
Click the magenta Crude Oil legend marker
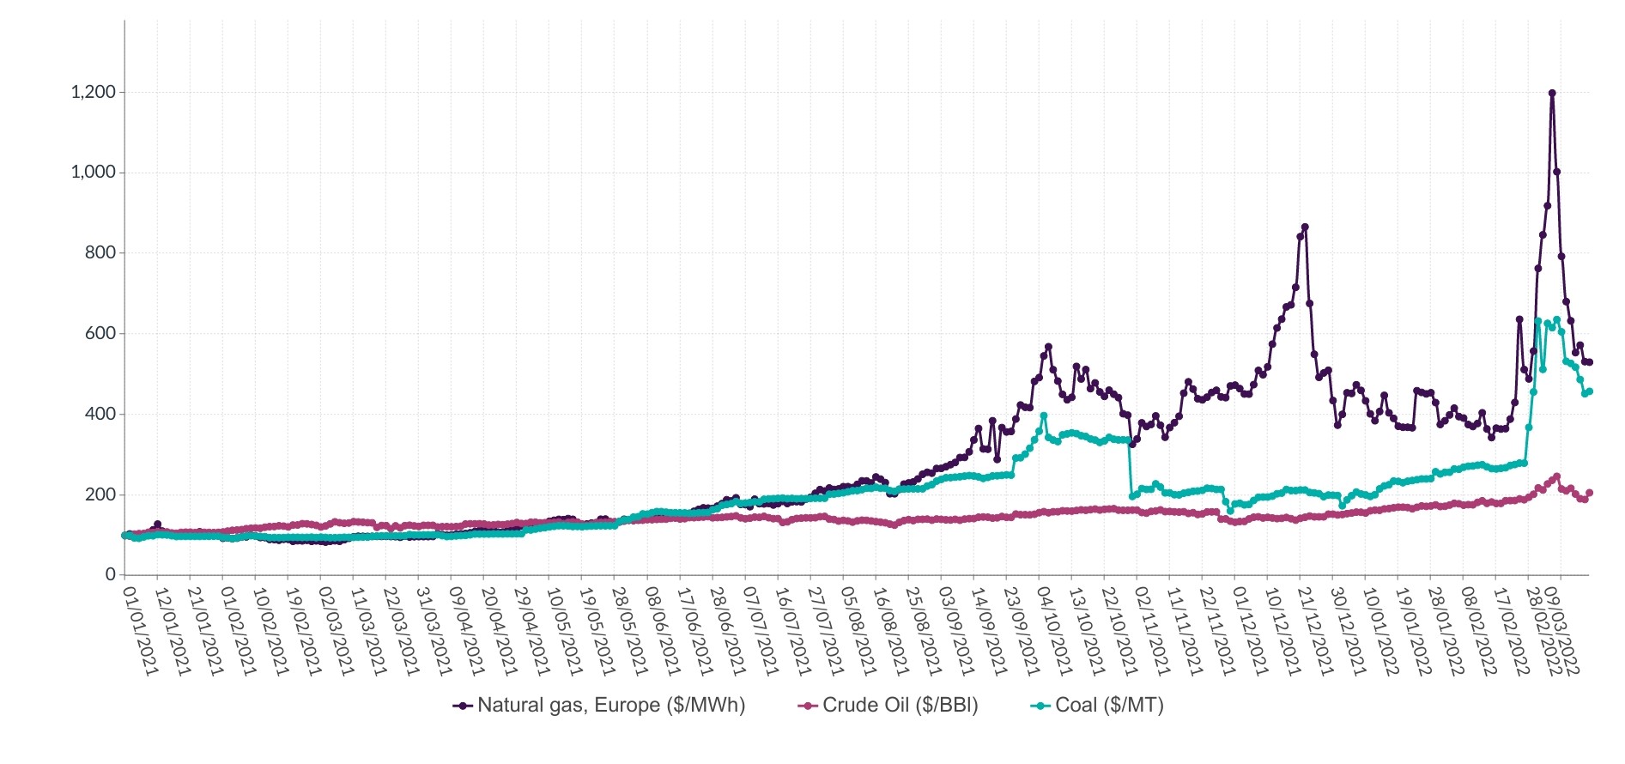point(807,706)
